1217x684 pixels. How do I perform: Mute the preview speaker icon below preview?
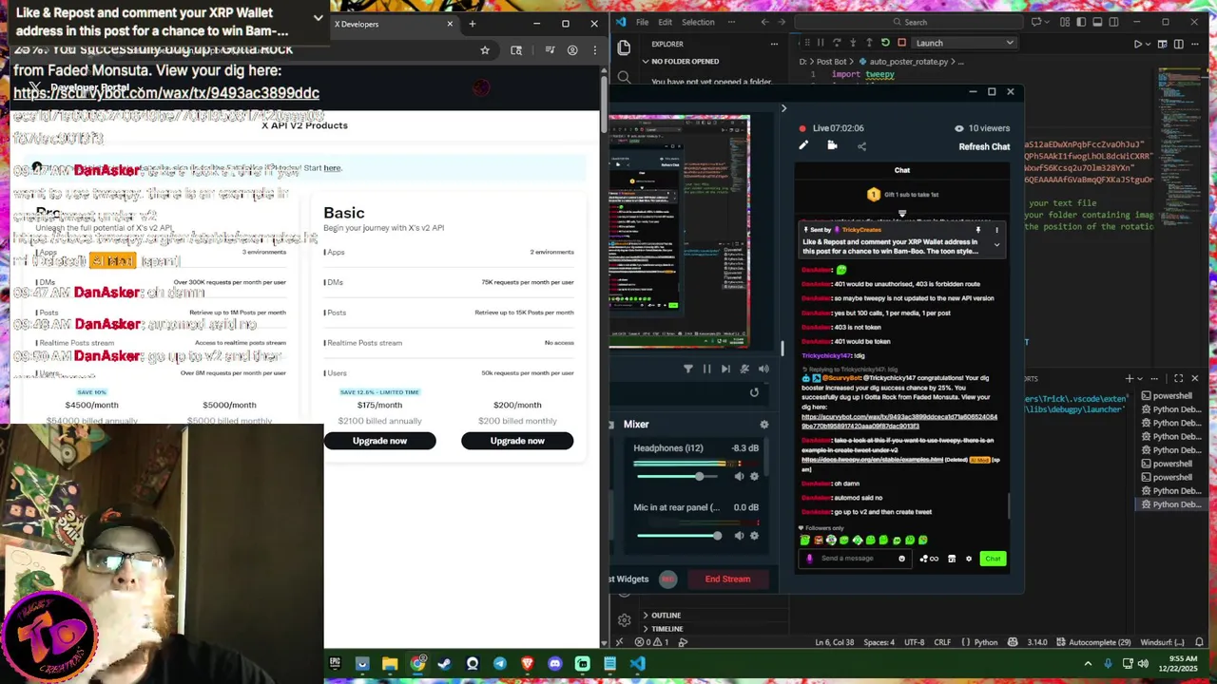[763, 369]
